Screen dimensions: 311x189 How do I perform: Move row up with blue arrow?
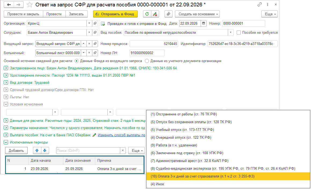coord(37,151)
